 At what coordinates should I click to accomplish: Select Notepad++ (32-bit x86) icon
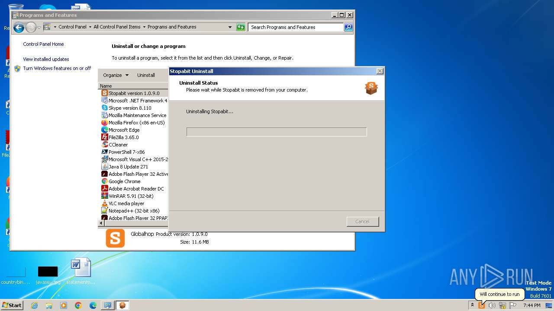104,211
